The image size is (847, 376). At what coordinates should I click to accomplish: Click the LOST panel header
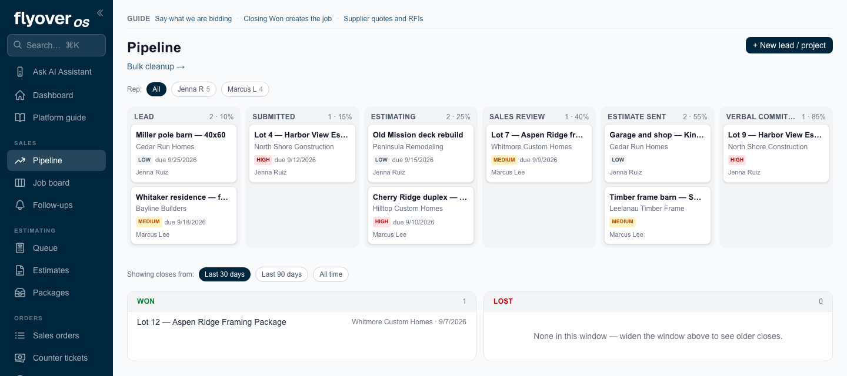click(x=658, y=301)
